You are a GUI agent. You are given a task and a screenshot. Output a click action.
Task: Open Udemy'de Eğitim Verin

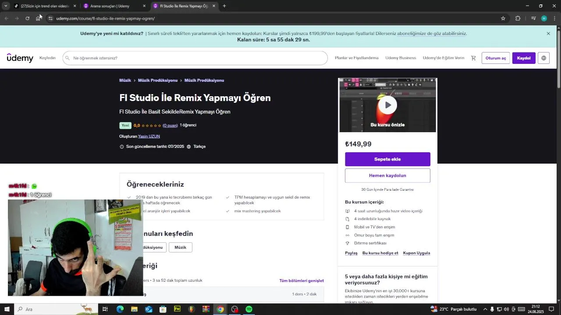pos(444,58)
